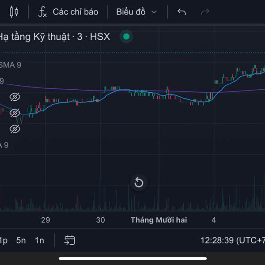Open the go-to-date calendar icon

(70, 240)
